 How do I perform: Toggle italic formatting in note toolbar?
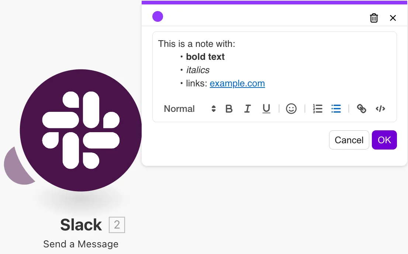(x=248, y=109)
